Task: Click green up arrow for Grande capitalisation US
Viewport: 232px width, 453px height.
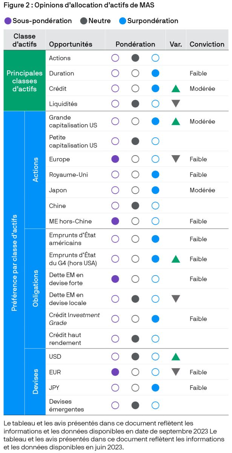Action: coord(175,122)
